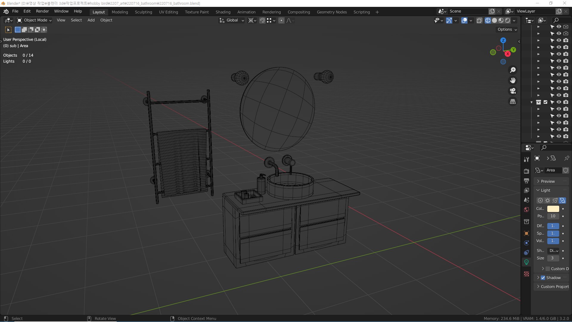This screenshot has height=322, width=572.
Task: Open the Global transform orientation dropdown
Action: point(232,20)
